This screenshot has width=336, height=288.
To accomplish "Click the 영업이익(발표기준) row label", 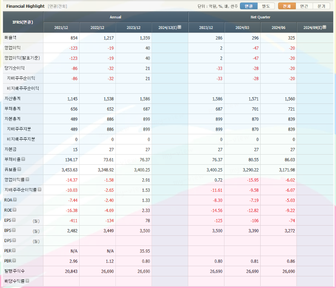I will 22,58.
